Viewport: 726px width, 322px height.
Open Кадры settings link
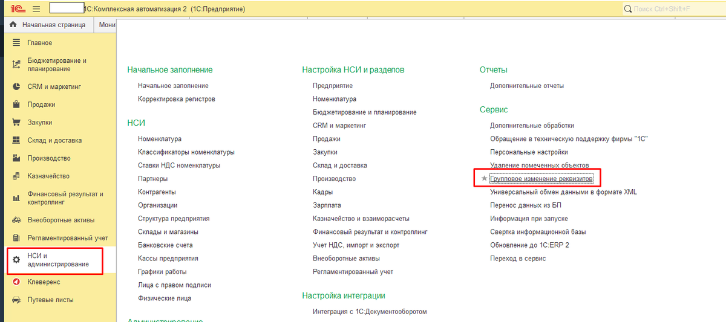(x=322, y=192)
